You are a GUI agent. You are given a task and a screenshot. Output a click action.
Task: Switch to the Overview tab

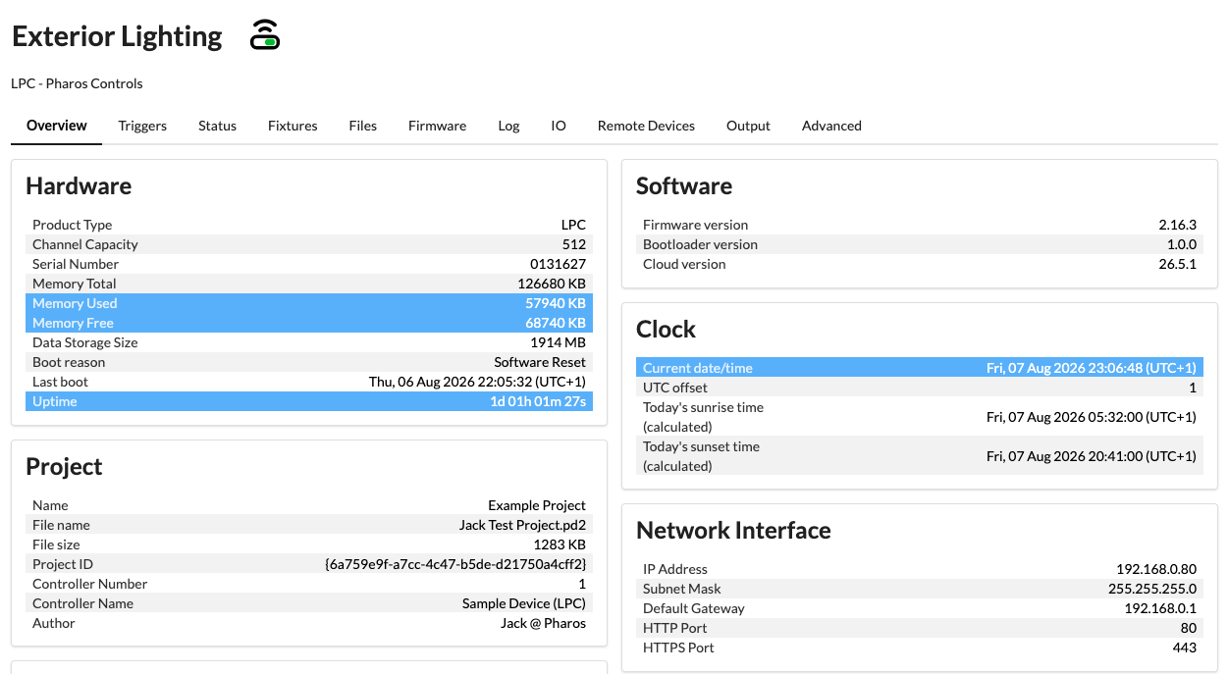pos(57,126)
